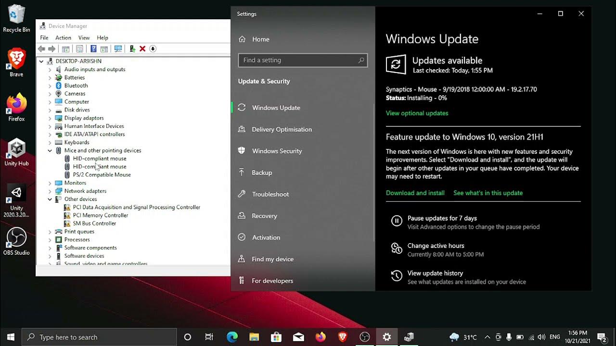Screen dimensions: 616x346
Task: Expand the Display adaptors category
Action: [50, 118]
